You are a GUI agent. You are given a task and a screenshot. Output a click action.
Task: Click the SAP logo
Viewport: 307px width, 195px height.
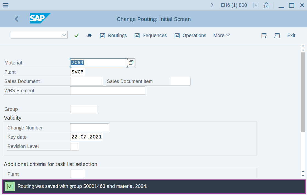coord(40,19)
